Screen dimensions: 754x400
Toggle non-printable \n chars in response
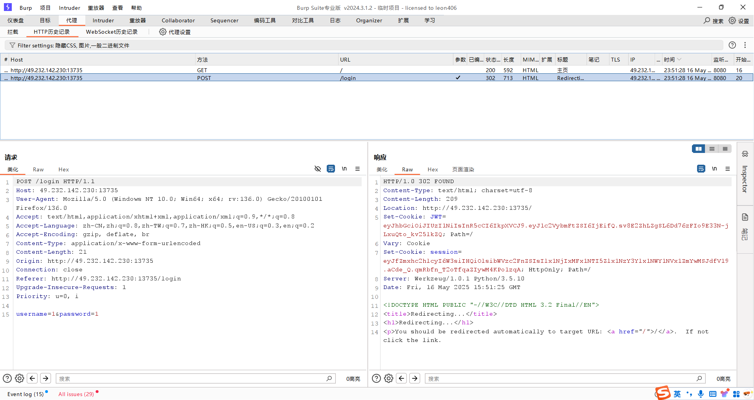click(x=714, y=169)
